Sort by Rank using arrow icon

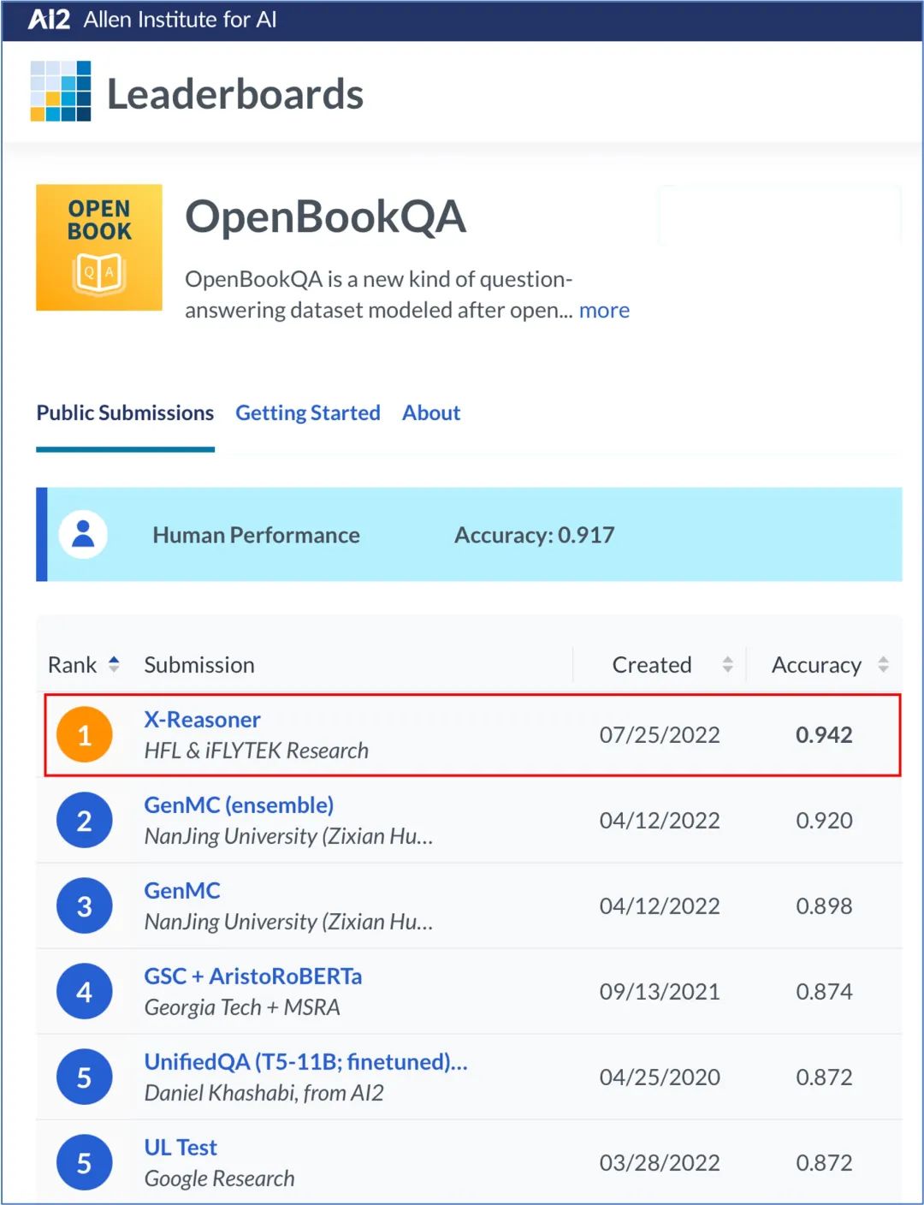(114, 664)
